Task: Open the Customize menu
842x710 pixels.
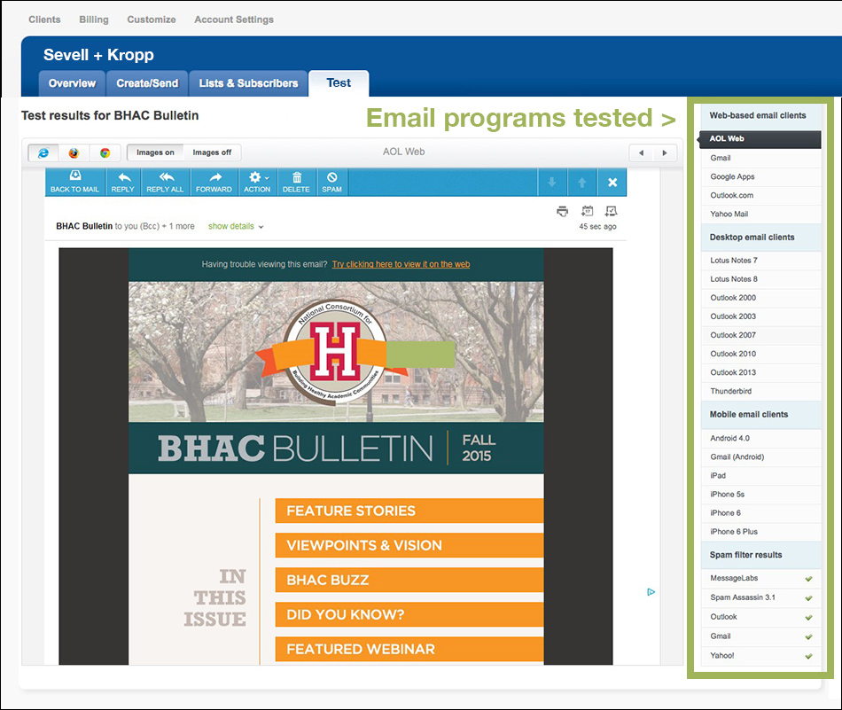Action: (152, 20)
